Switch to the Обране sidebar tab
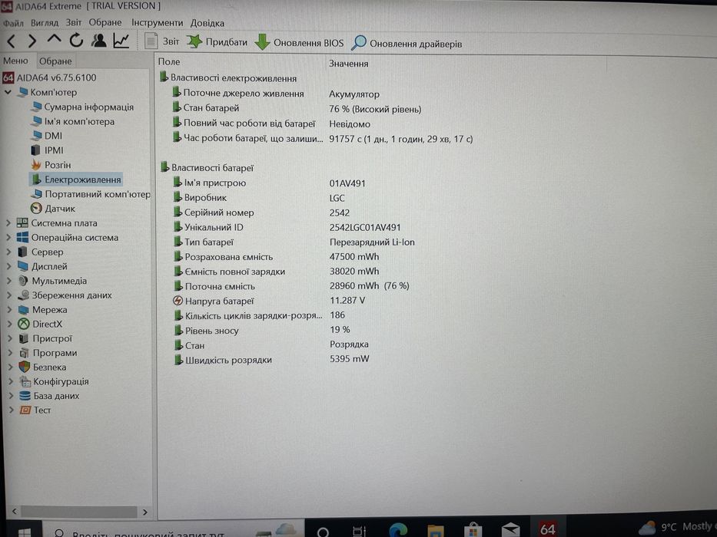The height and width of the screenshot is (537, 717). 55,61
